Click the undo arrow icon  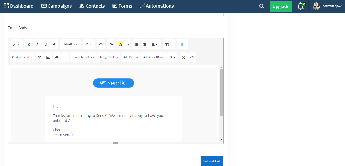(x=101, y=44)
